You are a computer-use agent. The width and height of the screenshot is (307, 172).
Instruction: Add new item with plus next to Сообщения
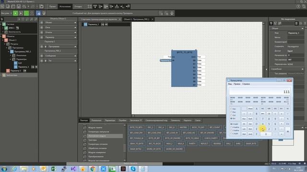(42, 56)
